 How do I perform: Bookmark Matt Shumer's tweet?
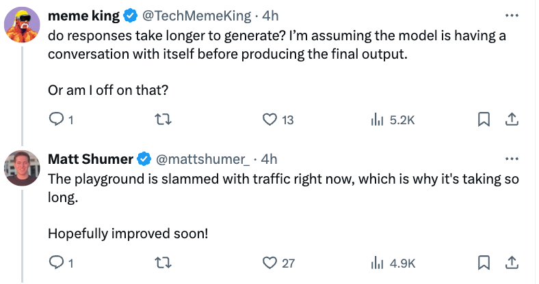pyautogui.click(x=484, y=262)
